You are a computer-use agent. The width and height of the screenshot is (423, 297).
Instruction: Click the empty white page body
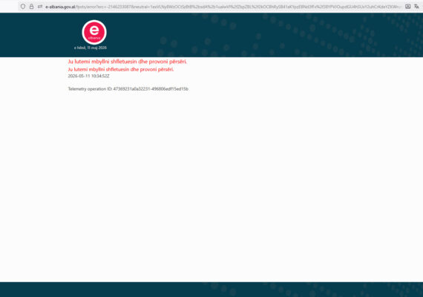click(x=211, y=186)
